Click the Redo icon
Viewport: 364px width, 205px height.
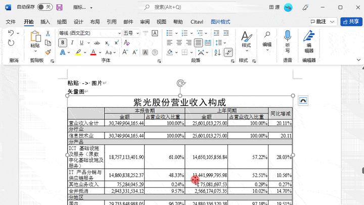pyautogui.click(x=11, y=43)
